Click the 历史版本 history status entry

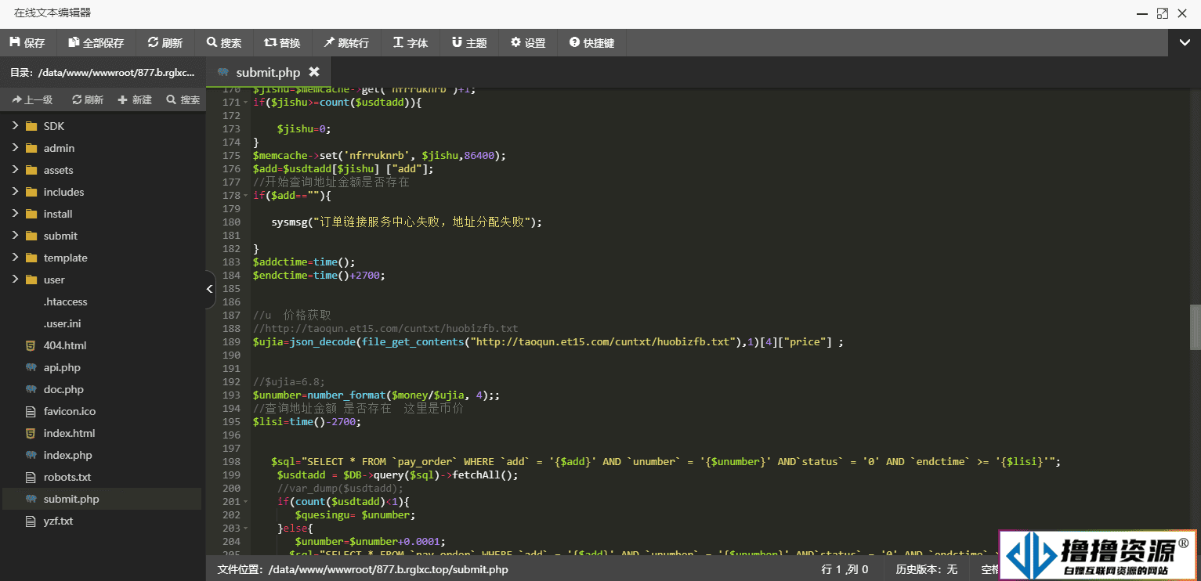tap(927, 569)
